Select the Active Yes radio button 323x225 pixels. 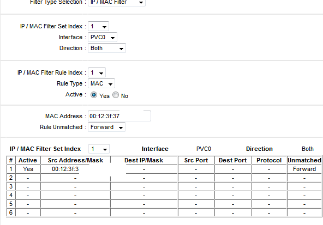(x=94, y=95)
